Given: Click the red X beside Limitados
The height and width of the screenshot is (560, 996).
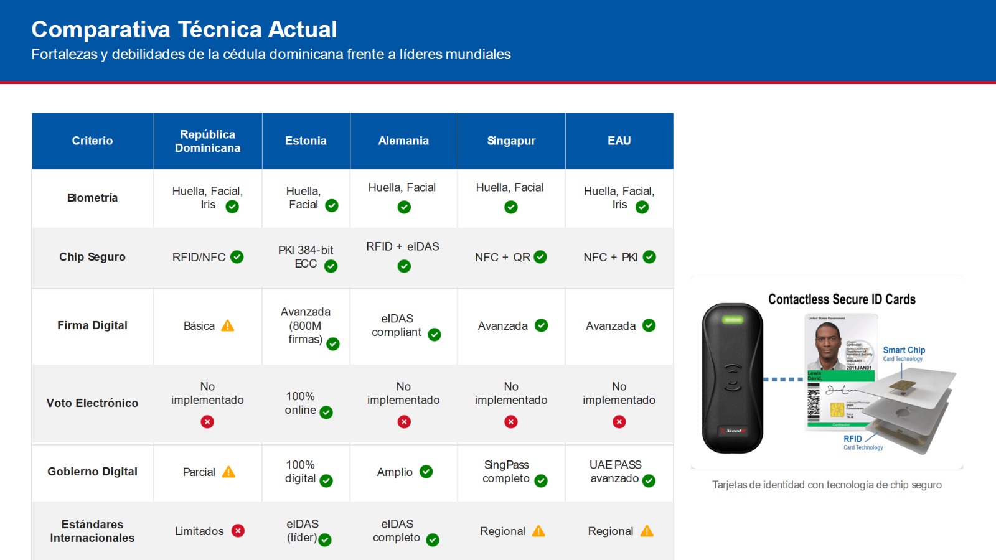Looking at the screenshot, I should 238,531.
